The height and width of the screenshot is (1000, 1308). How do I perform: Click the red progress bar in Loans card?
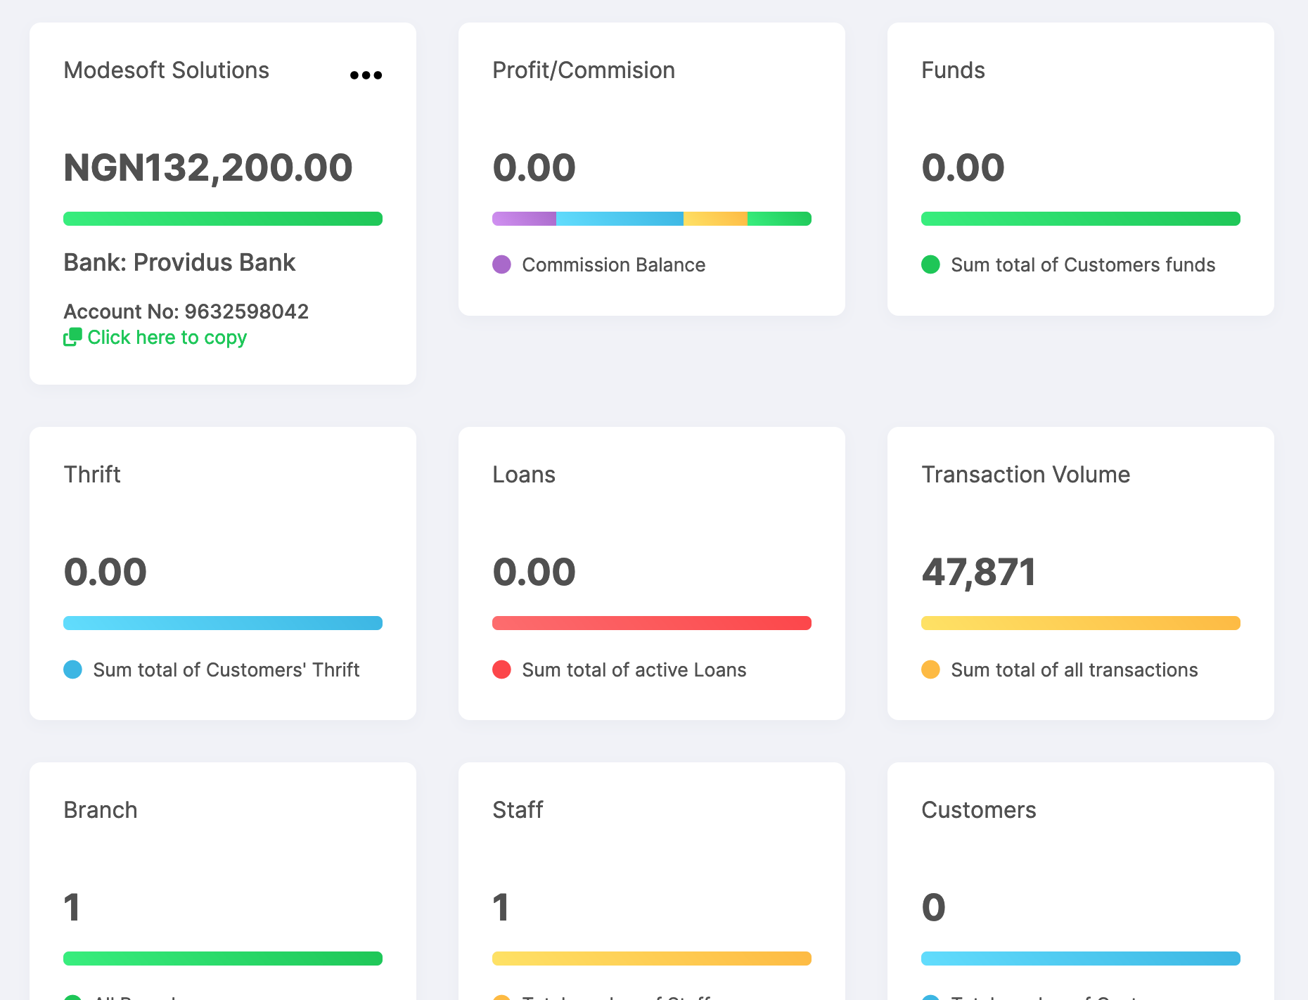point(652,623)
